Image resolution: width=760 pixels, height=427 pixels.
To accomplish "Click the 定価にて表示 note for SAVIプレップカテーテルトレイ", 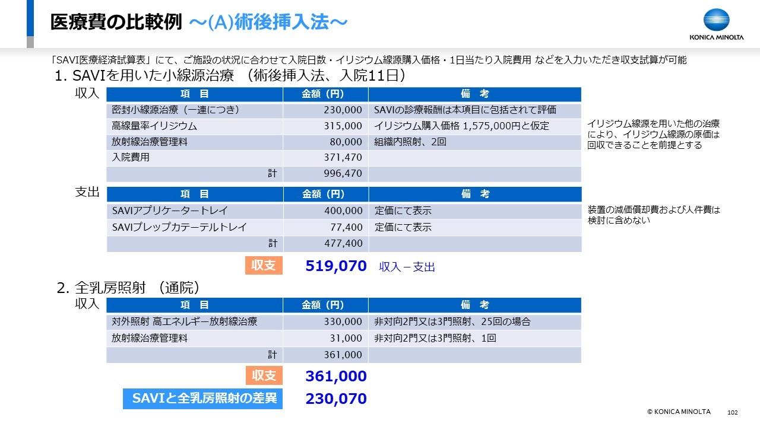I will point(403,228).
